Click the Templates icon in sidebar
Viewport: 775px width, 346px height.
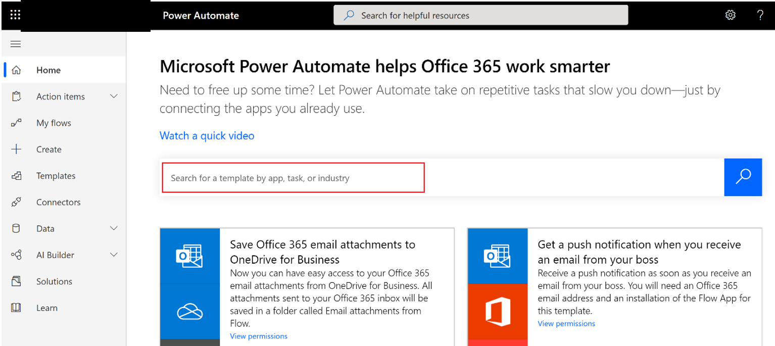point(16,176)
